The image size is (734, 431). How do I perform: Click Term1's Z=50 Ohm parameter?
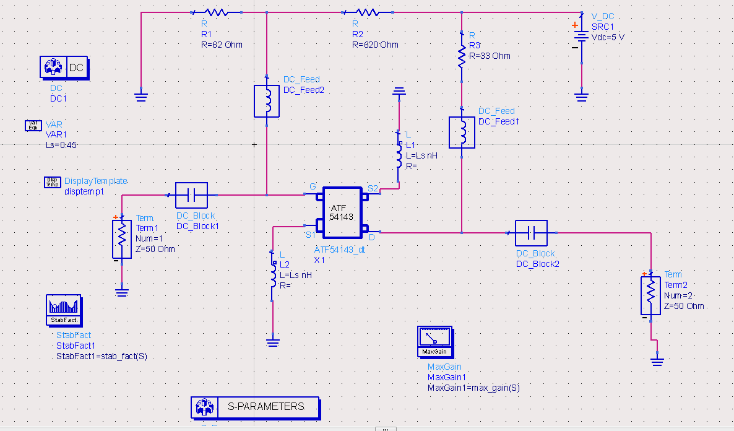tap(155, 249)
